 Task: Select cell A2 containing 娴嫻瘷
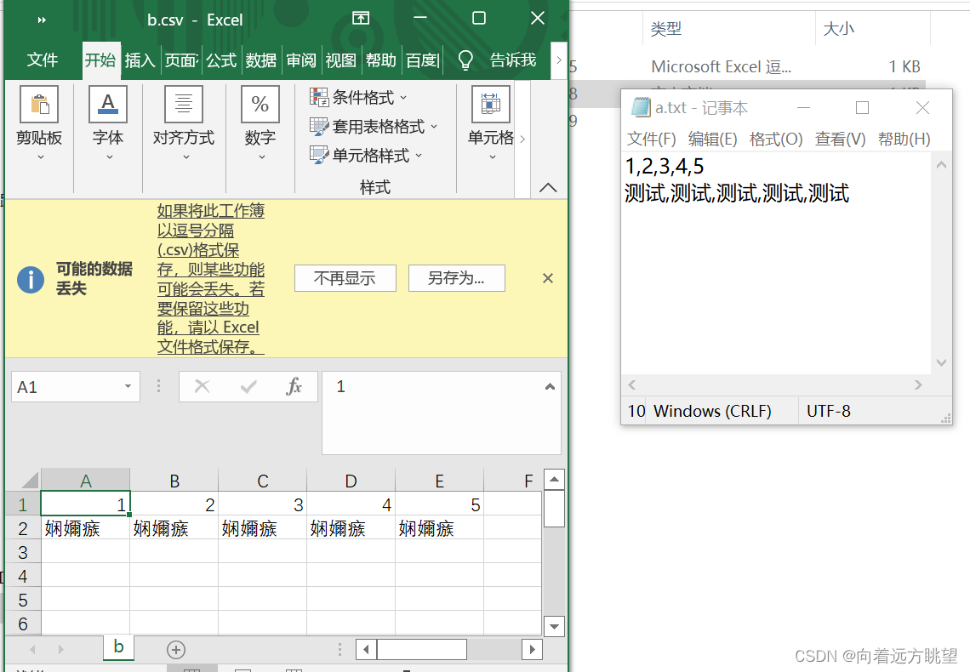coord(85,527)
